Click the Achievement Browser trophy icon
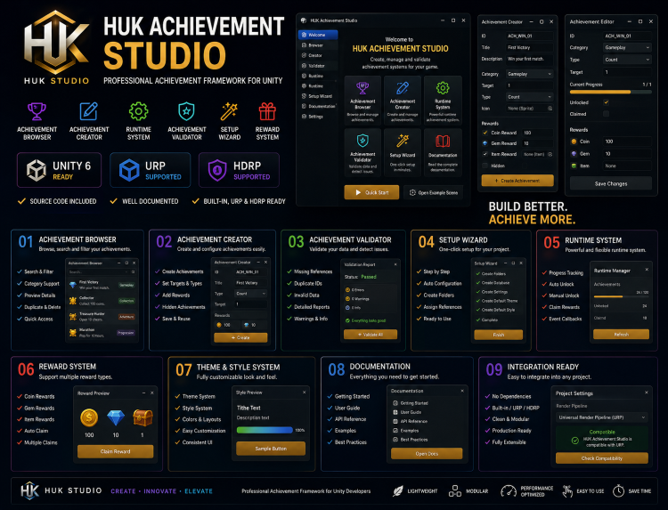 click(x=37, y=111)
